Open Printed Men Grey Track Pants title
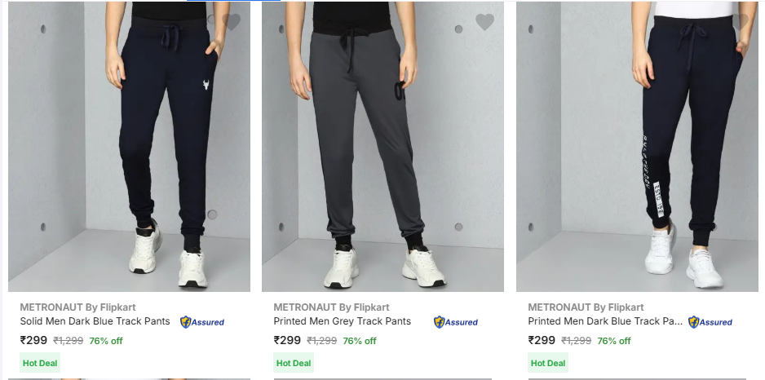The width and height of the screenshot is (765, 380). (x=342, y=321)
